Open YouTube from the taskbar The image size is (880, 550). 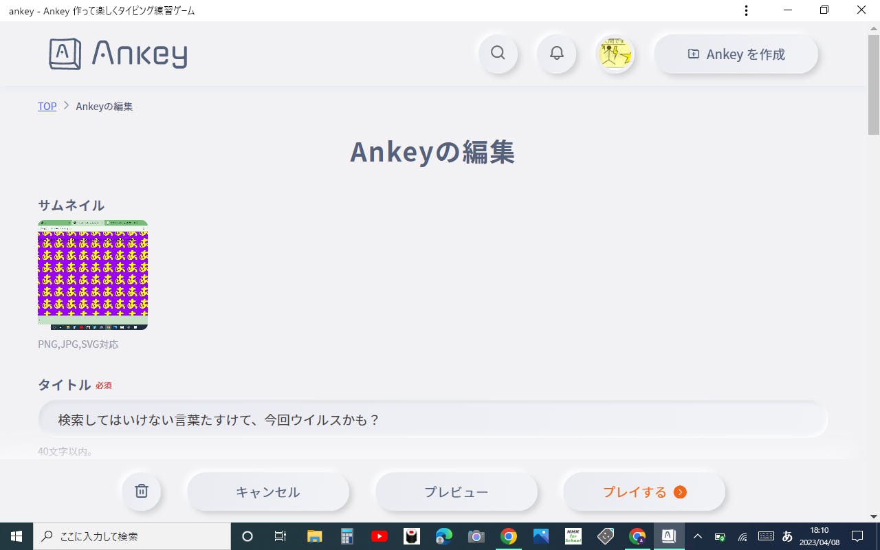coord(379,536)
